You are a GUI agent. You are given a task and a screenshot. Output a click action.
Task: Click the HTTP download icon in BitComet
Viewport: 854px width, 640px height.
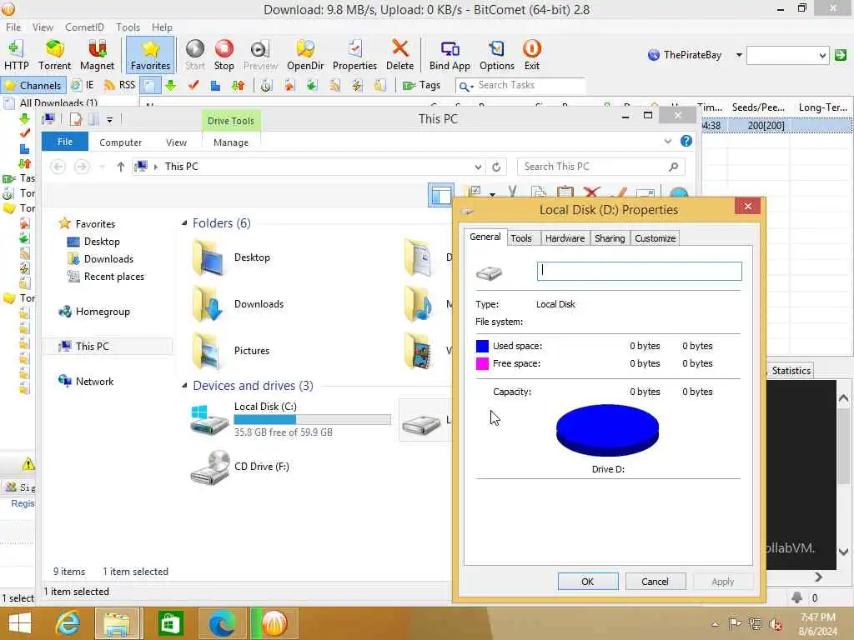point(17,55)
